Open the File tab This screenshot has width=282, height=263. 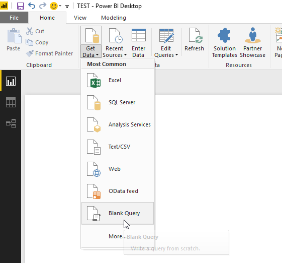click(x=14, y=18)
